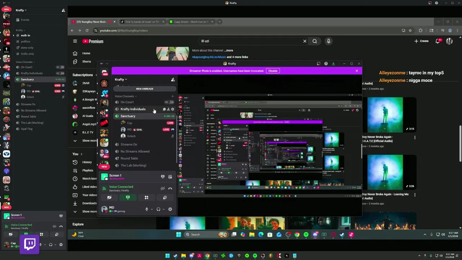Expand microphone input options arrow in popout

(x=152, y=209)
